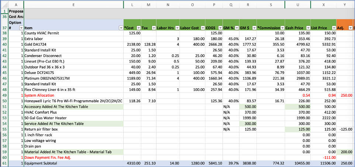This screenshot has width=355, height=167.
Task: Click the Flex Chimney Liner item cell
Action: 73,90
